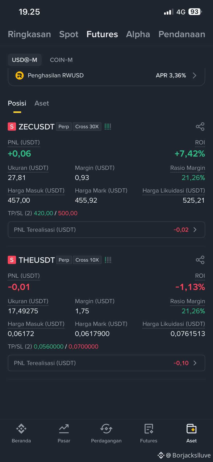The width and height of the screenshot is (213, 462).
Task: Share the ZECUSDT position
Action: tap(200, 127)
